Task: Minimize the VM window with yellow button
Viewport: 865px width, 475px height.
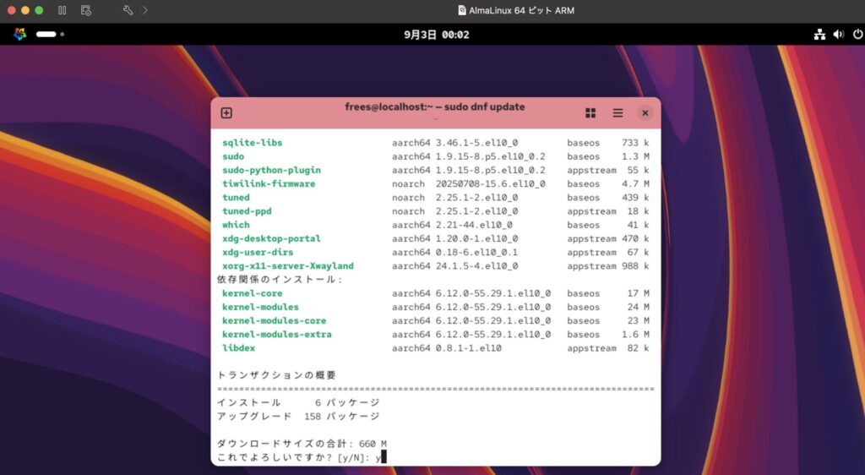Action: tap(24, 10)
